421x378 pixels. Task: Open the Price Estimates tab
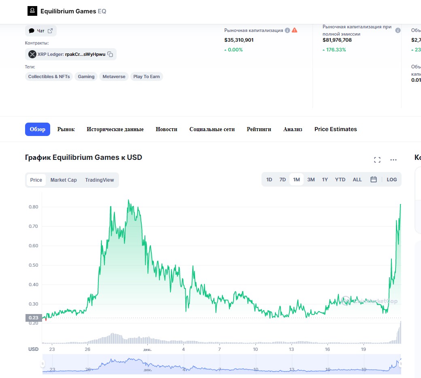click(x=336, y=129)
